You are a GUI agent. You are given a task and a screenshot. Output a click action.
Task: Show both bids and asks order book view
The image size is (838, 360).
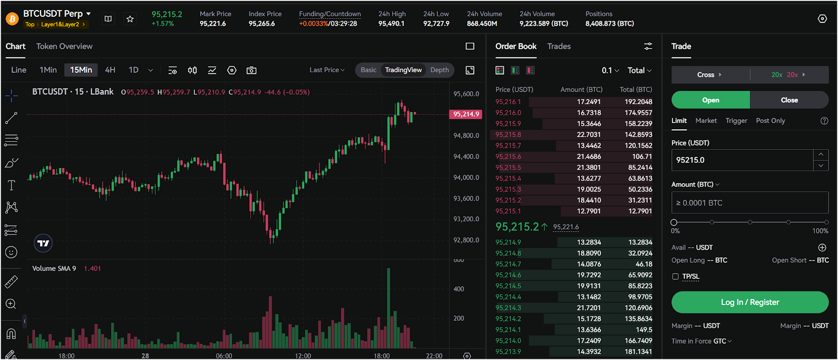500,70
